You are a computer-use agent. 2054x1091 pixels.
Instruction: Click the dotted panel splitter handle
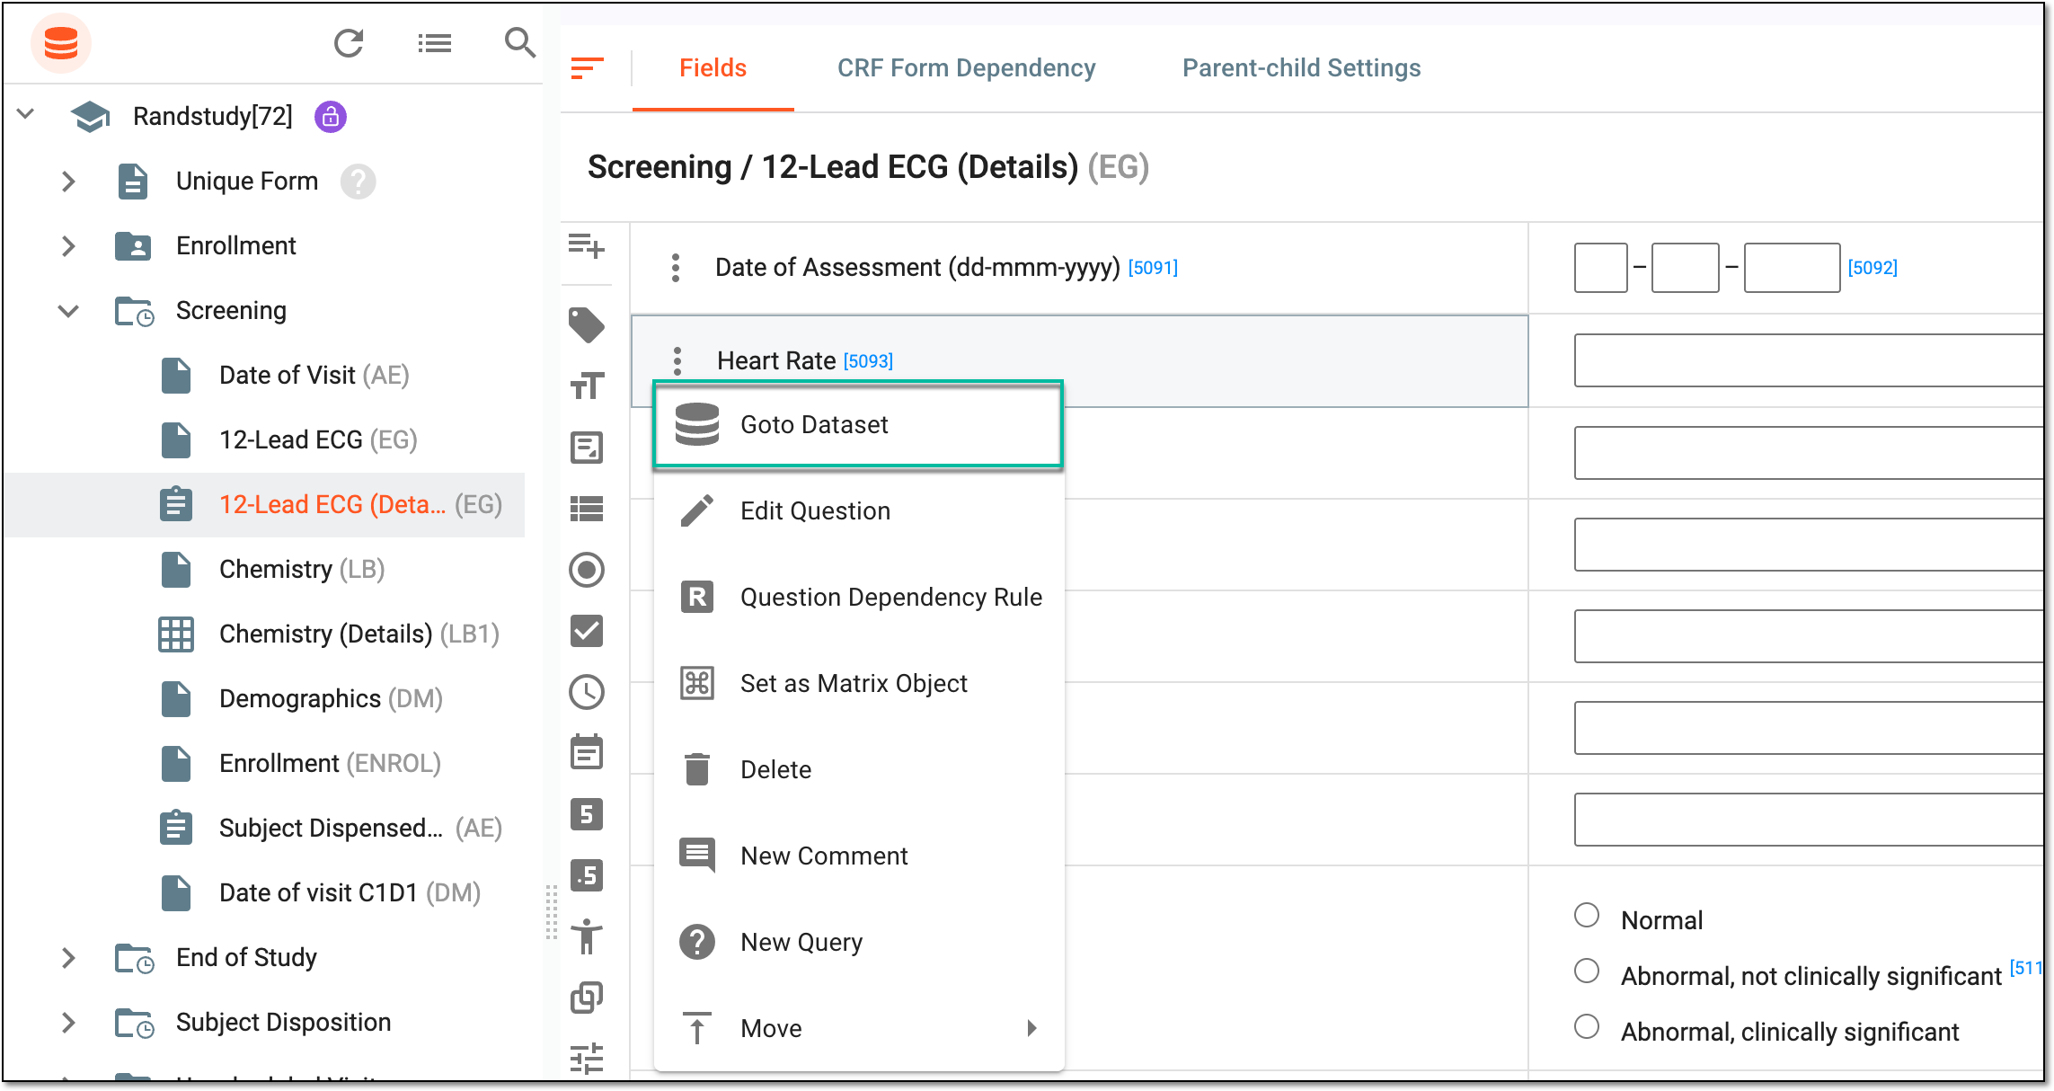tap(551, 913)
